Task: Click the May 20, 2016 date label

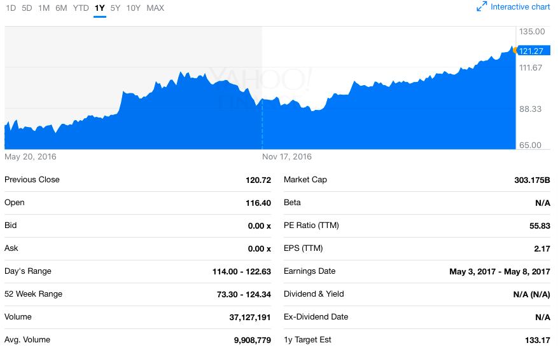Action: coord(30,156)
